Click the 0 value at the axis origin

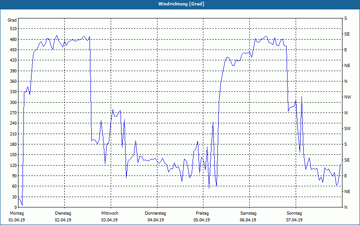click(x=16, y=207)
